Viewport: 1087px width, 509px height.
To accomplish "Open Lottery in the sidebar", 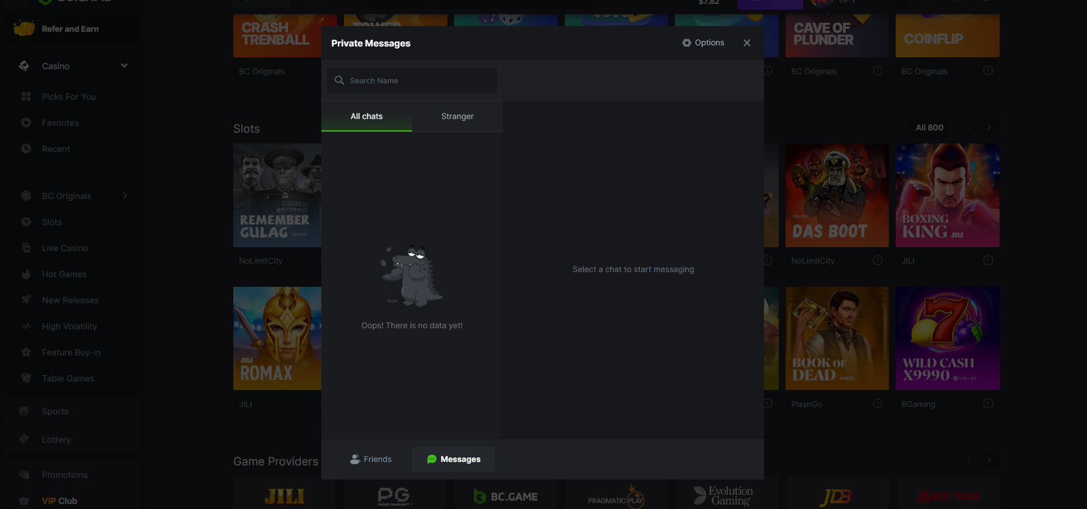I will pos(56,440).
